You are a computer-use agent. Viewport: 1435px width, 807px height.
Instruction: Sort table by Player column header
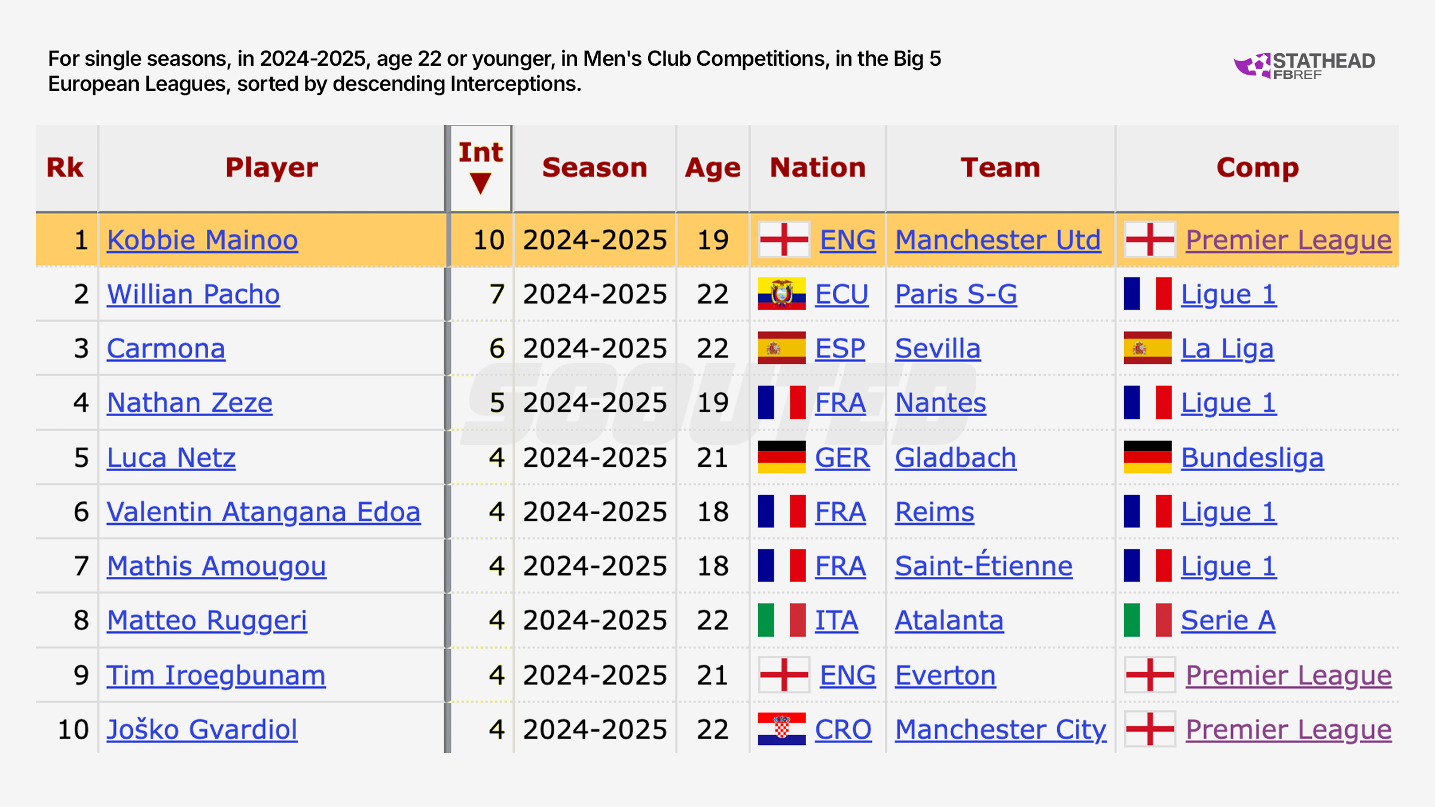(271, 167)
